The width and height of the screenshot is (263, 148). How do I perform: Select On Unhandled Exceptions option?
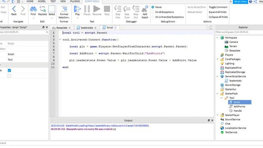click(x=153, y=17)
